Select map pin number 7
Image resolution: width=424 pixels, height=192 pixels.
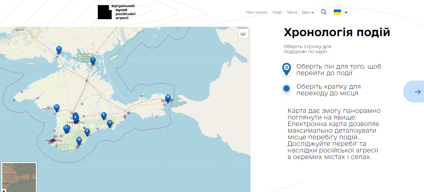[x=92, y=60]
